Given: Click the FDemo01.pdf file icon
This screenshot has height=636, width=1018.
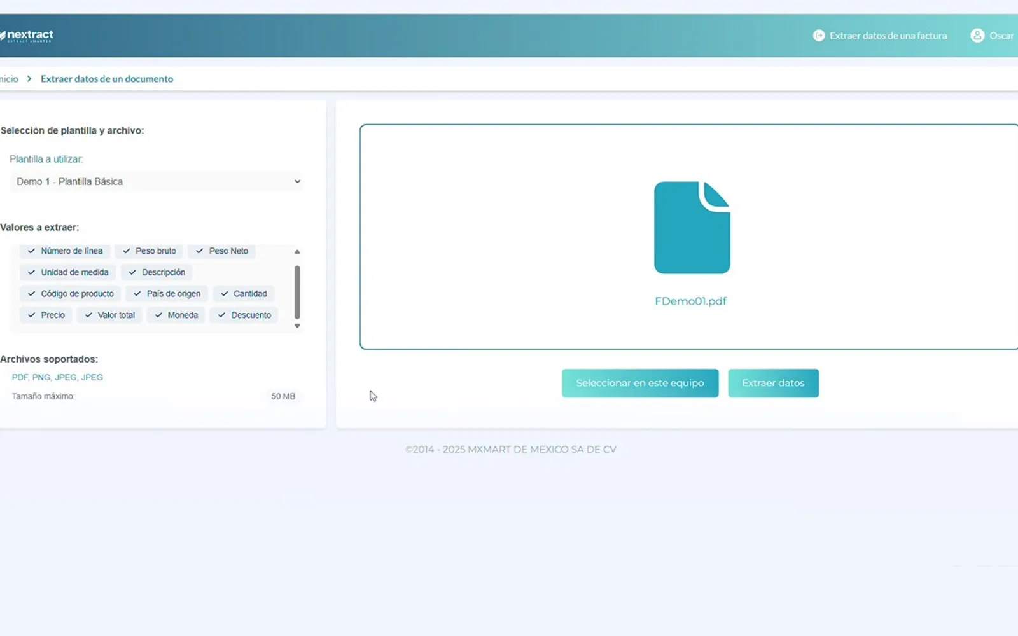Looking at the screenshot, I should (692, 228).
